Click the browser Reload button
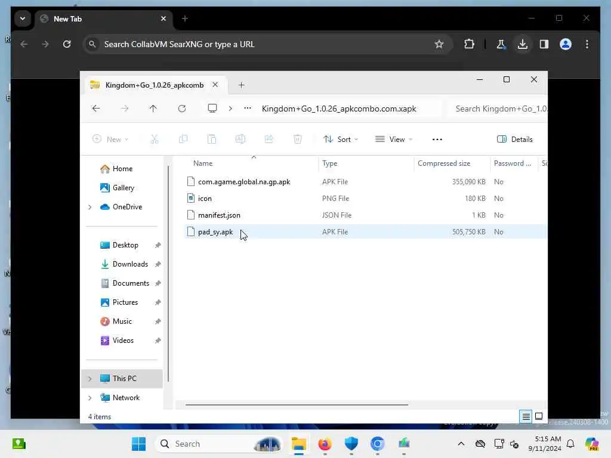 pyautogui.click(x=67, y=44)
